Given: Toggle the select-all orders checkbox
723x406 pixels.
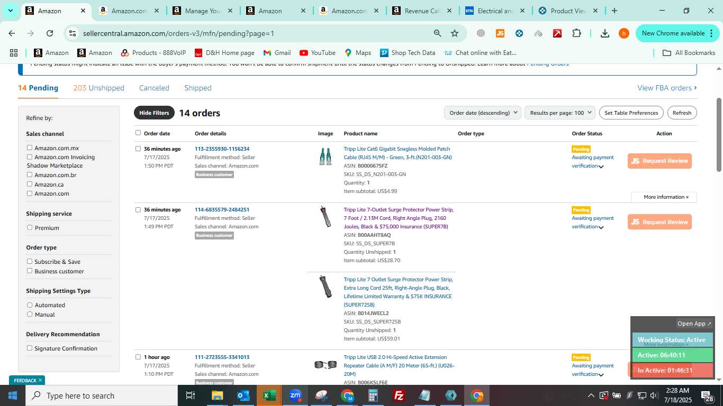Looking at the screenshot, I should (138, 133).
